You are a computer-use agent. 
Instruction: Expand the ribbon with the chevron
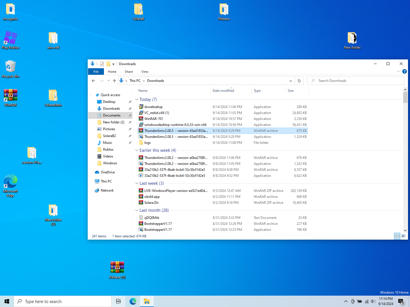point(398,72)
